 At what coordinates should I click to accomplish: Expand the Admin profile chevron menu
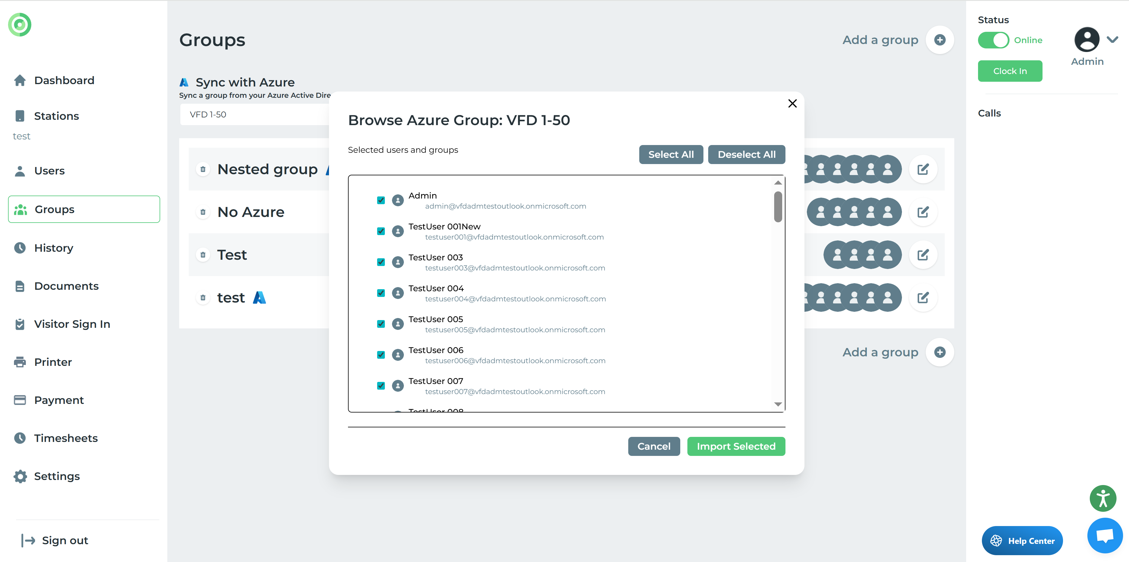[1112, 40]
